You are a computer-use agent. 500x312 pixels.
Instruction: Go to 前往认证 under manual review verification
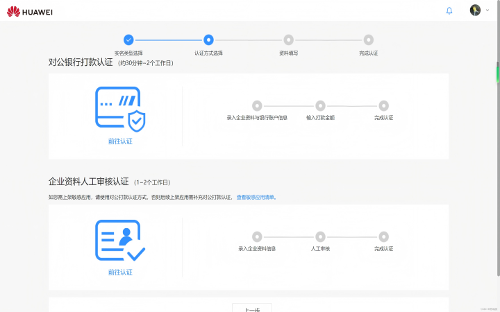tap(120, 272)
